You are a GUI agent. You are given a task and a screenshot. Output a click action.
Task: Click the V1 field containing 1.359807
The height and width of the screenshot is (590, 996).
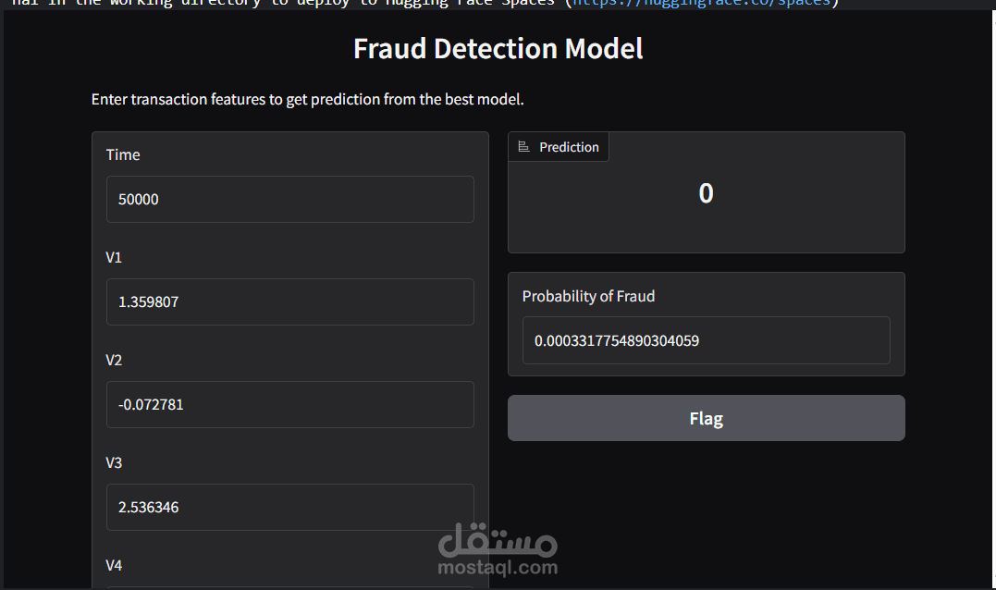[x=289, y=301]
